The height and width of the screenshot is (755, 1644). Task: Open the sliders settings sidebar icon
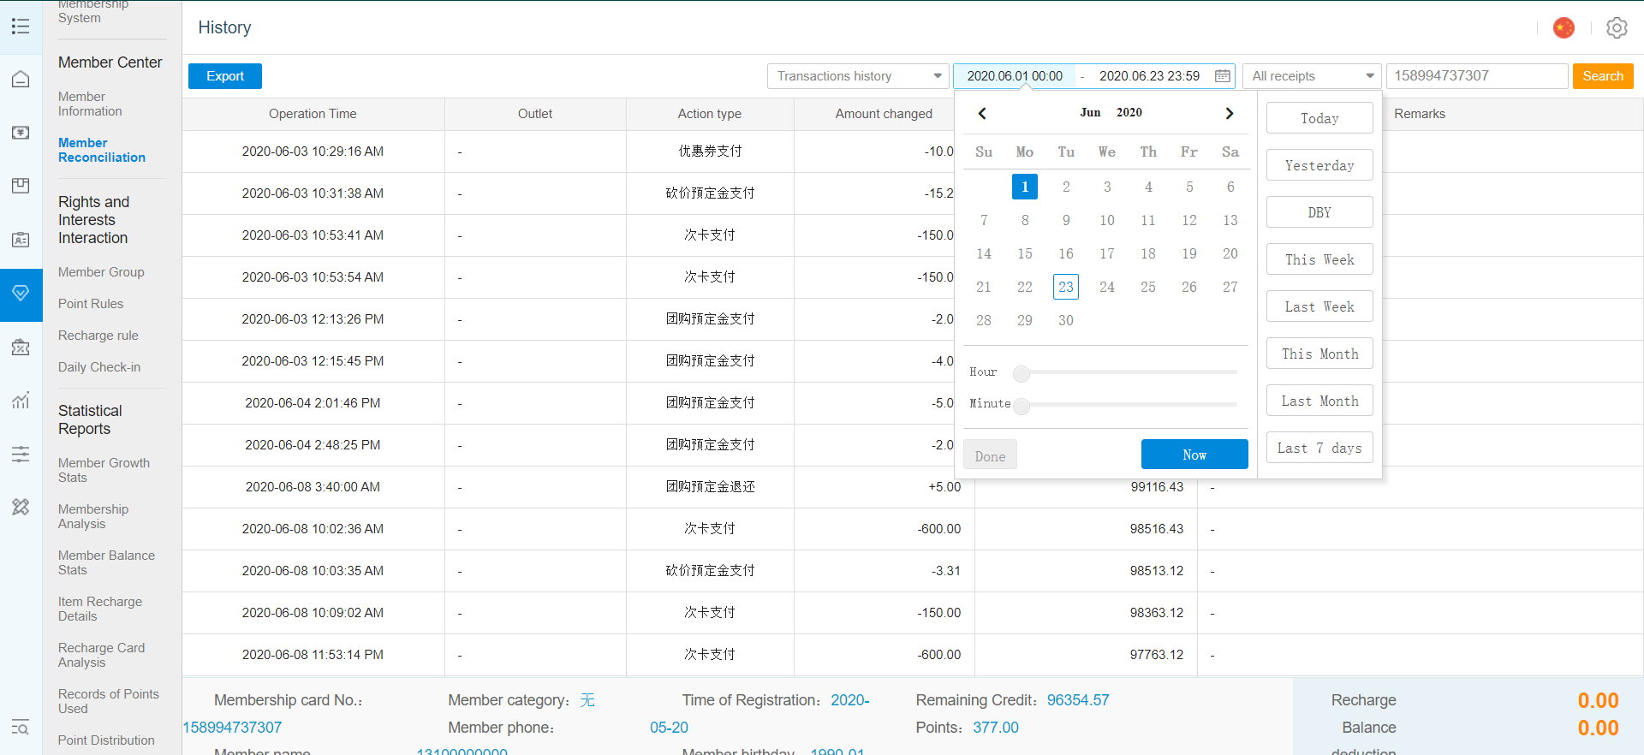(x=21, y=454)
